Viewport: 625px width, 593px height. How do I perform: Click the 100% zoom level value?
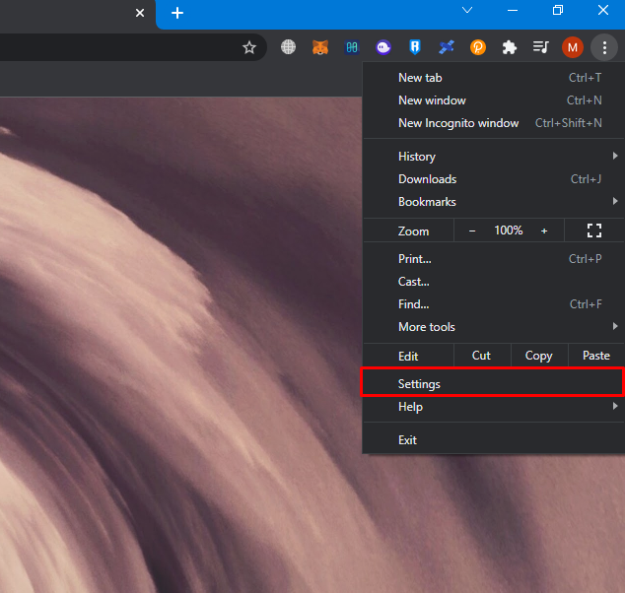pos(509,231)
